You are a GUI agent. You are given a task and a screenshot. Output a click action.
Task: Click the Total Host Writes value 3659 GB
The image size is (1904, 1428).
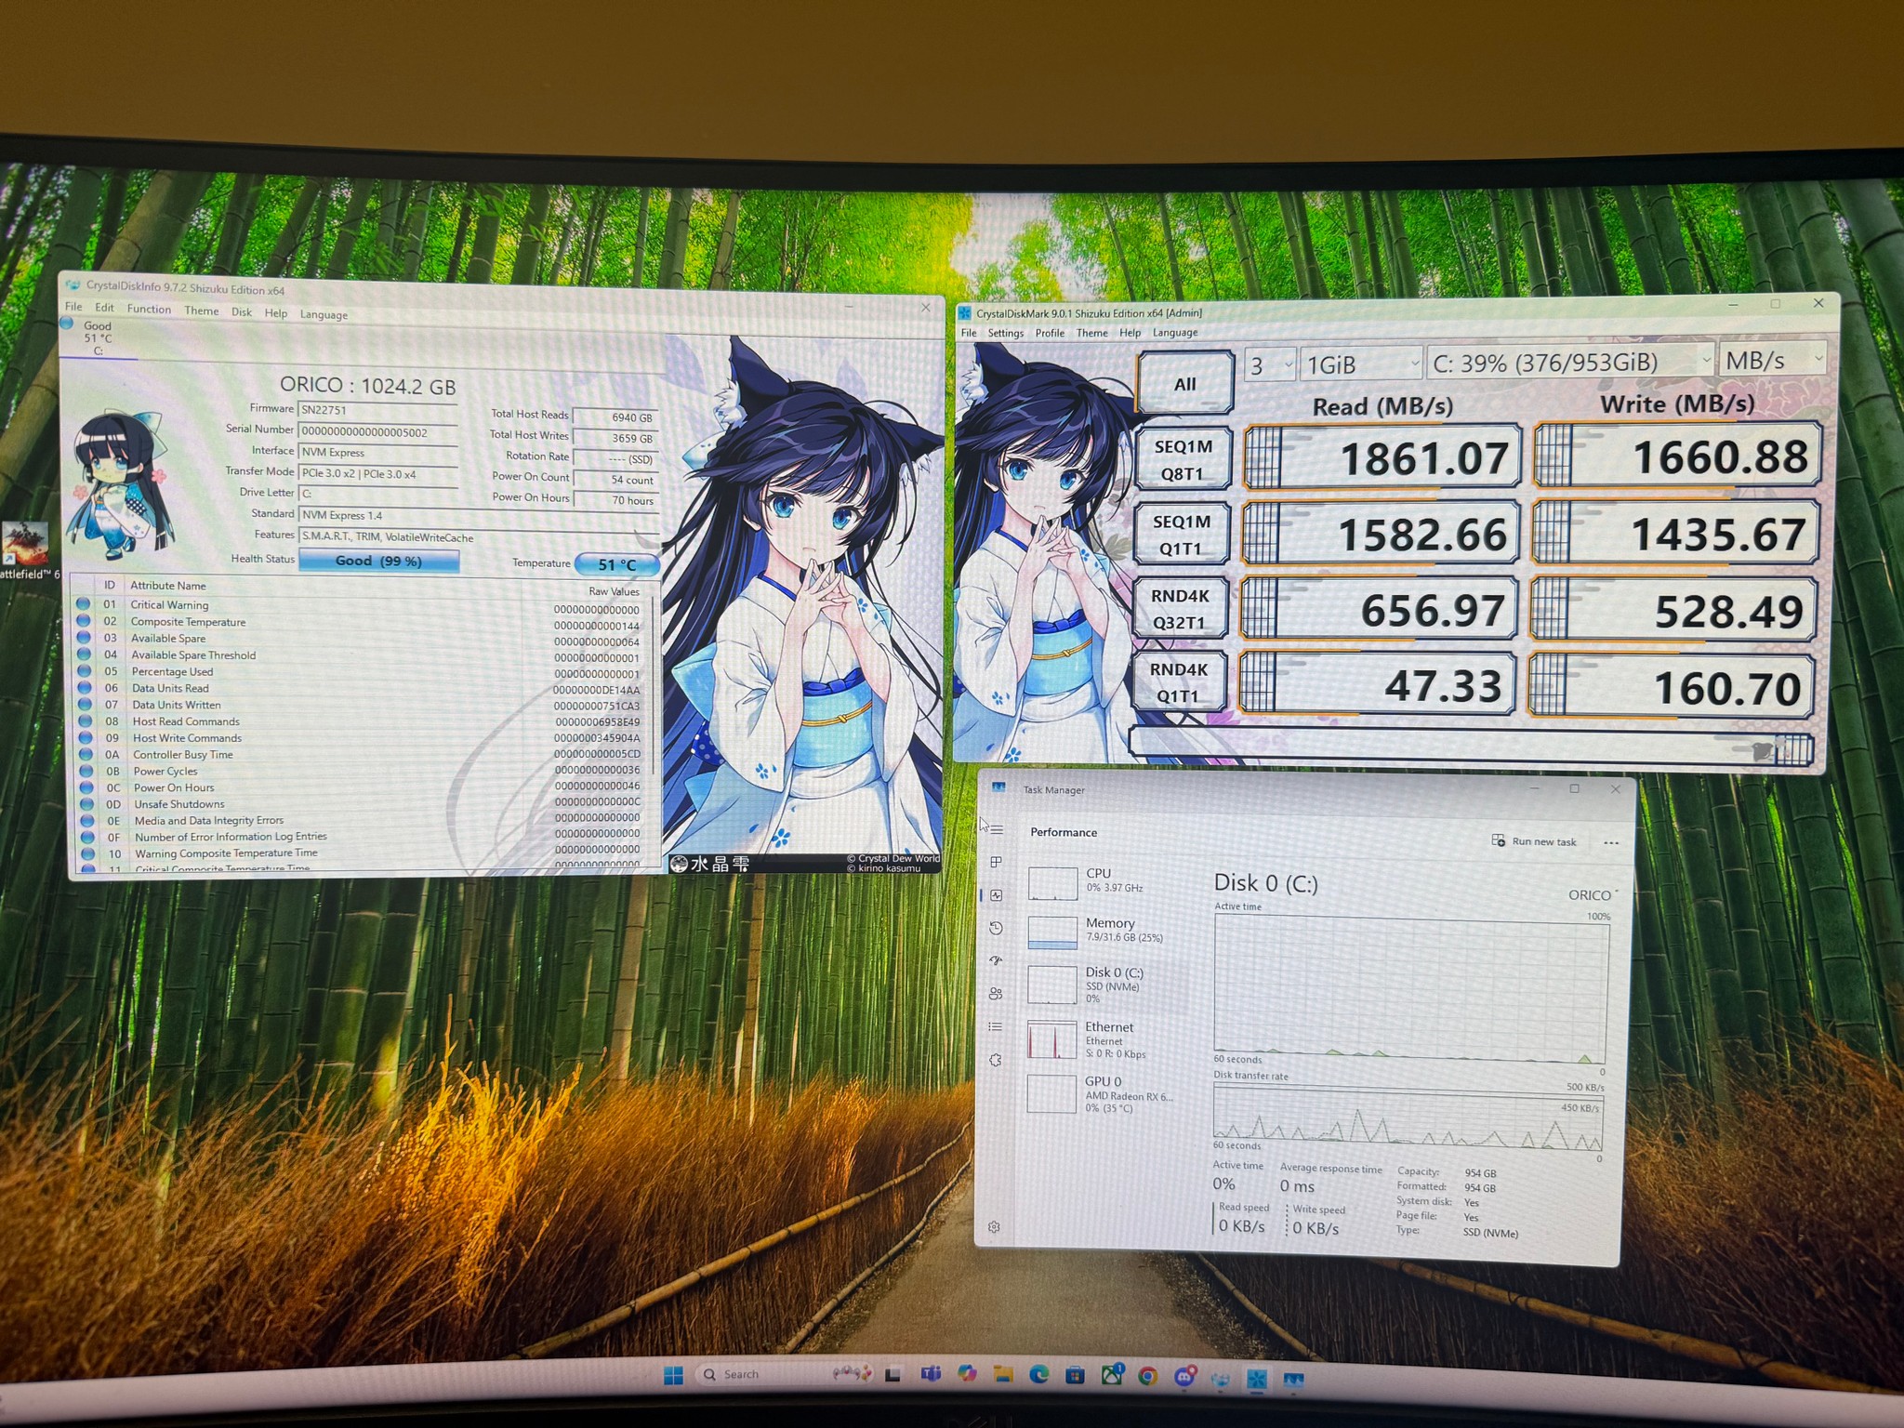point(615,438)
